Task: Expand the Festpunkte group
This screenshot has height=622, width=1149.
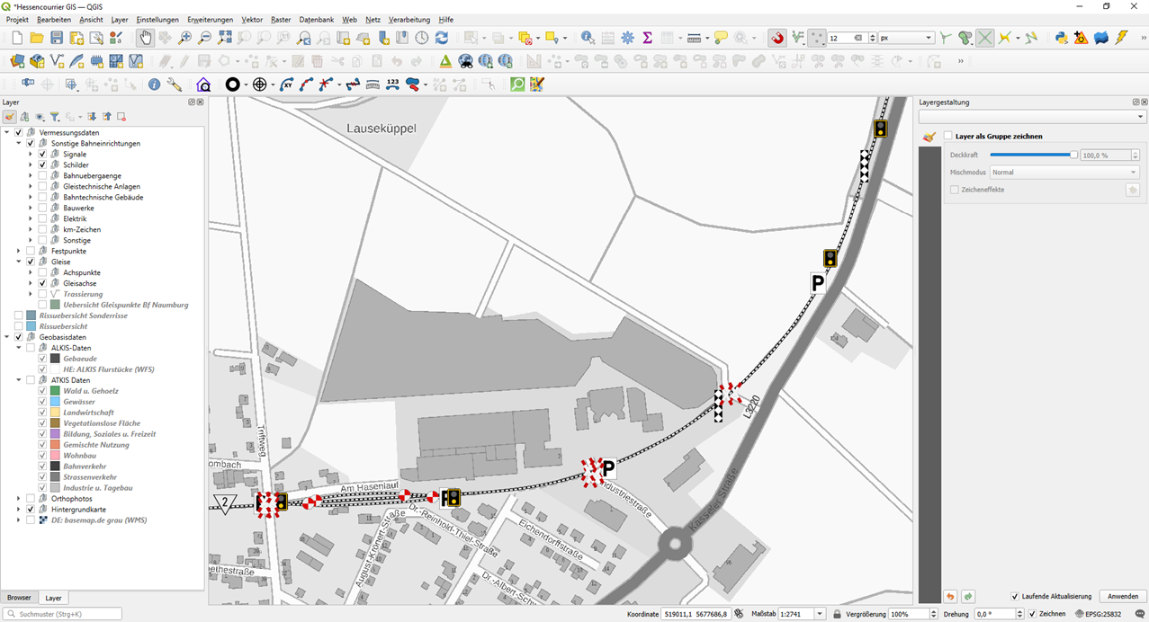Action: tap(18, 252)
